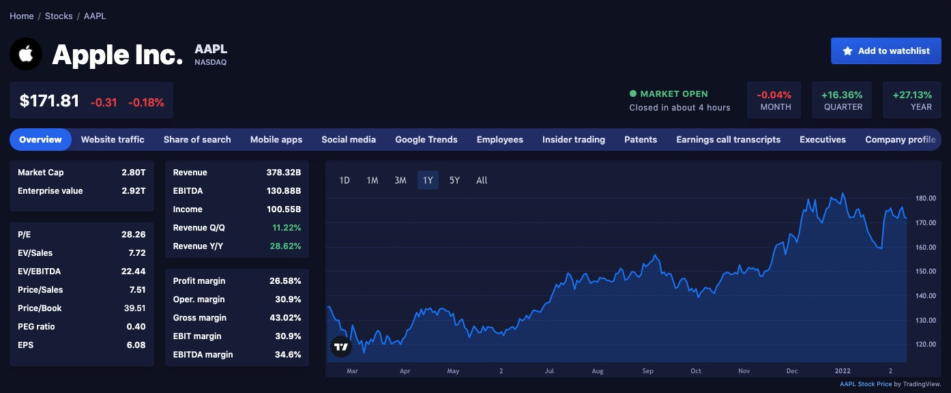Image resolution: width=951 pixels, height=393 pixels.
Task: Click the 'Closed in about 4 hours' text
Action: (x=679, y=108)
